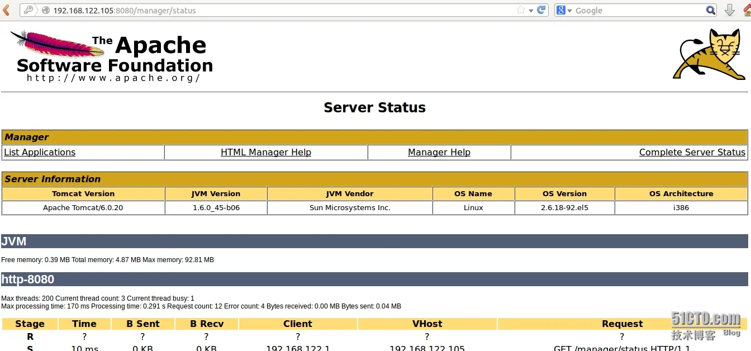Open the Google search engine selector
This screenshot has width=751, height=351.
(564, 10)
